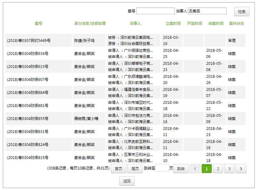The image size is (258, 190).
Task: Open case (2018)粤0304财保815号
Action: pos(28,158)
